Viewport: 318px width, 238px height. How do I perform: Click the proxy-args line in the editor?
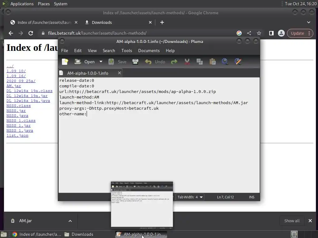pyautogui.click(x=109, y=108)
